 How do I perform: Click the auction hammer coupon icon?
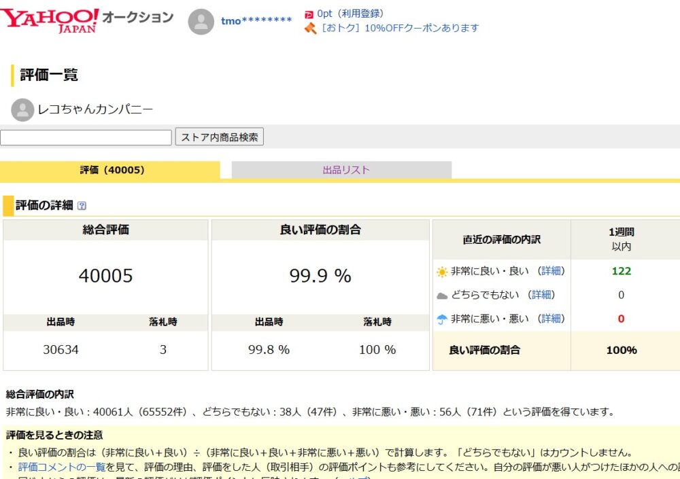310,30
